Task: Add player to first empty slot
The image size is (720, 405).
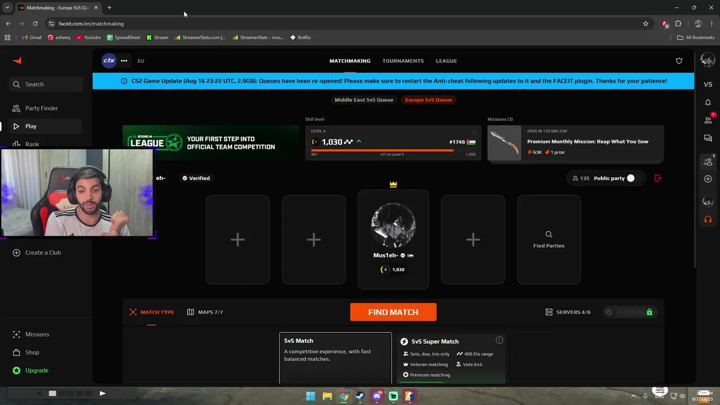Action: pyautogui.click(x=237, y=240)
